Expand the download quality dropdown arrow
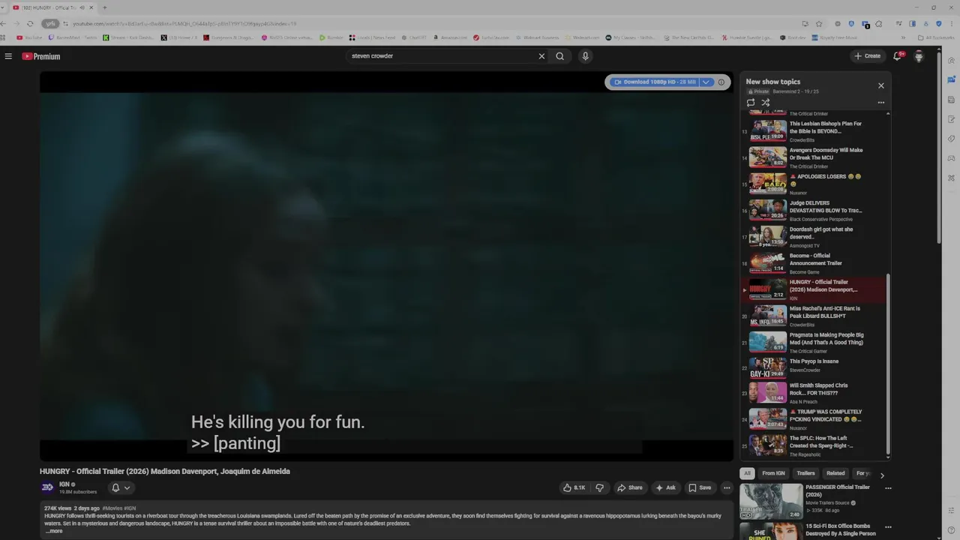The height and width of the screenshot is (540, 960). coord(706,82)
